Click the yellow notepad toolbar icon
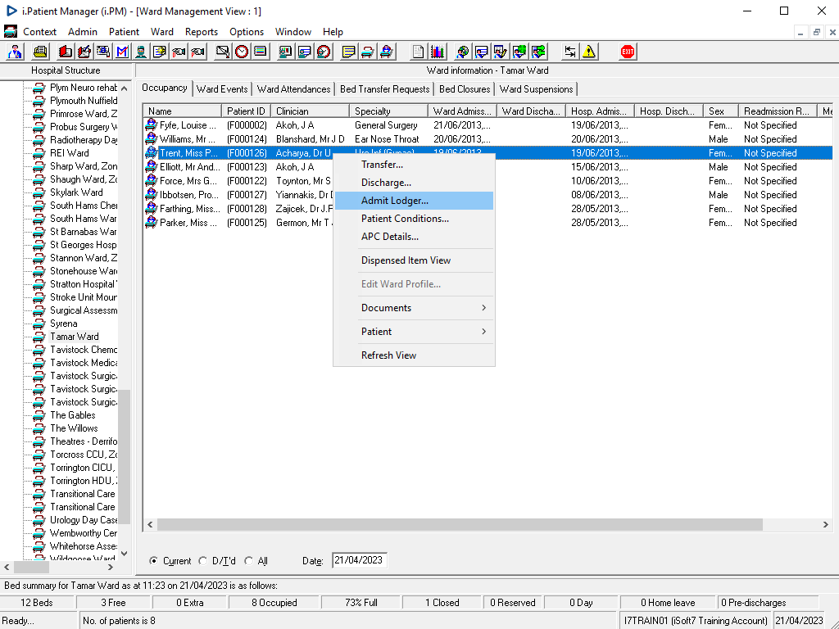Screen dimensions: 839x629 click(x=349, y=52)
